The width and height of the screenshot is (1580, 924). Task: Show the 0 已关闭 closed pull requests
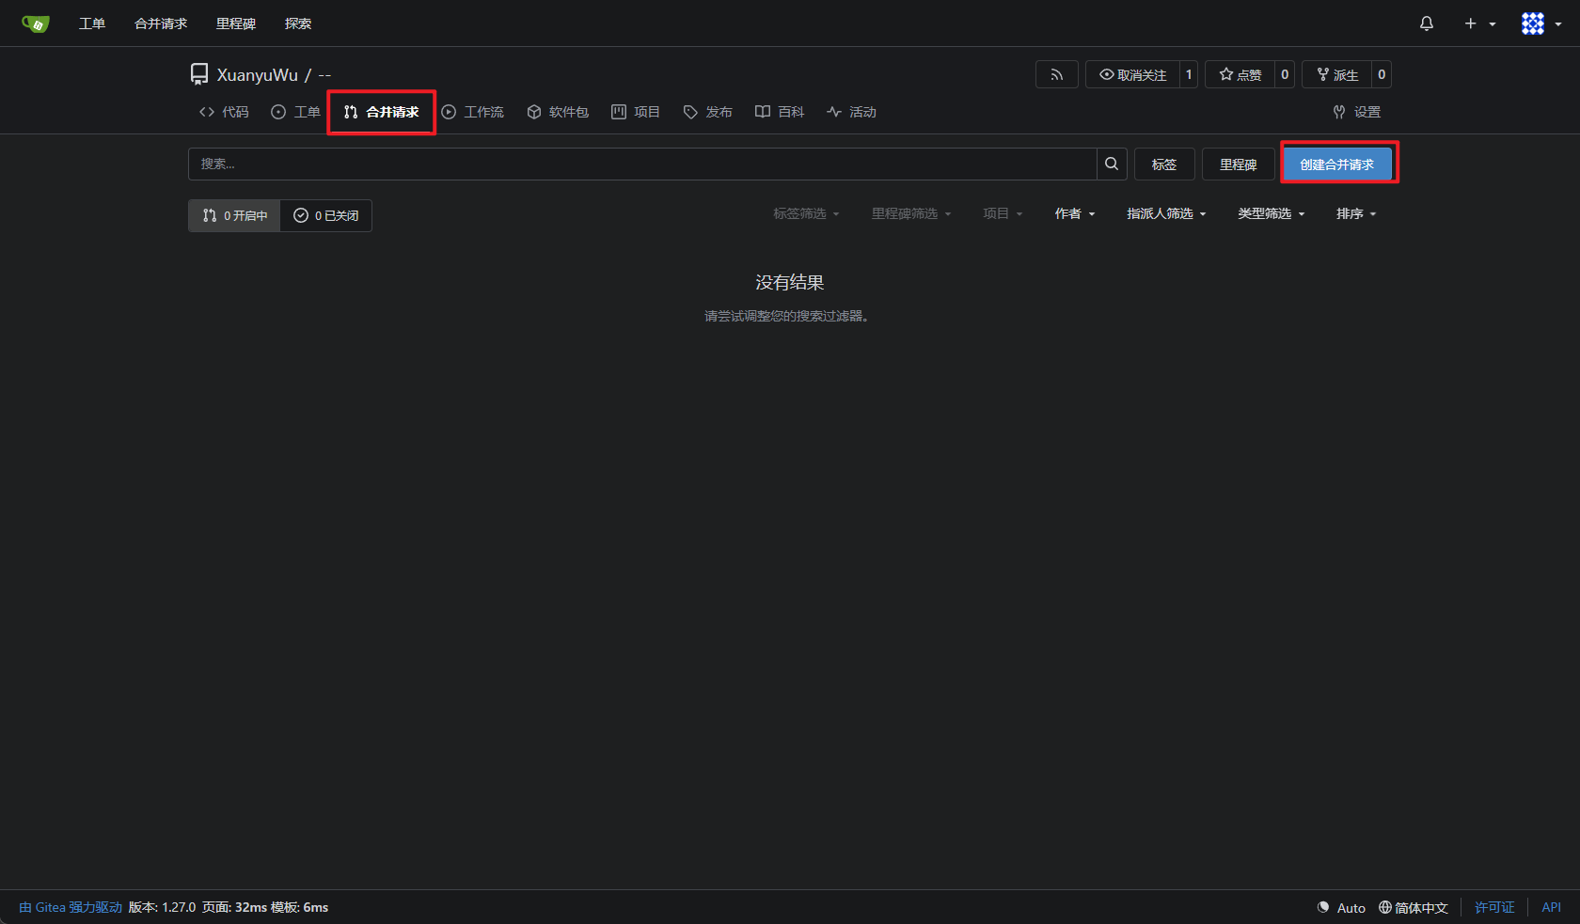tap(325, 215)
